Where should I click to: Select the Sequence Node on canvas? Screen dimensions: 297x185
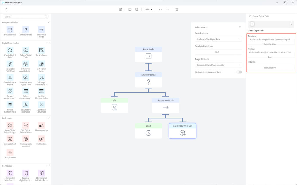point(165,105)
